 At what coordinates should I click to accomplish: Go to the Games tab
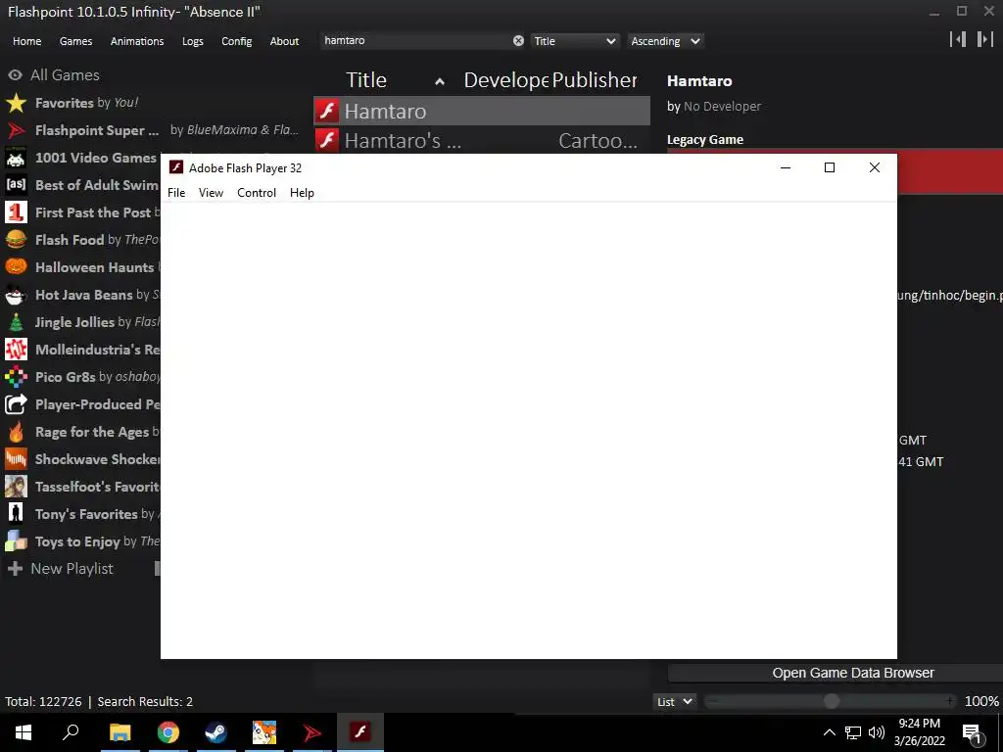pyautogui.click(x=75, y=41)
